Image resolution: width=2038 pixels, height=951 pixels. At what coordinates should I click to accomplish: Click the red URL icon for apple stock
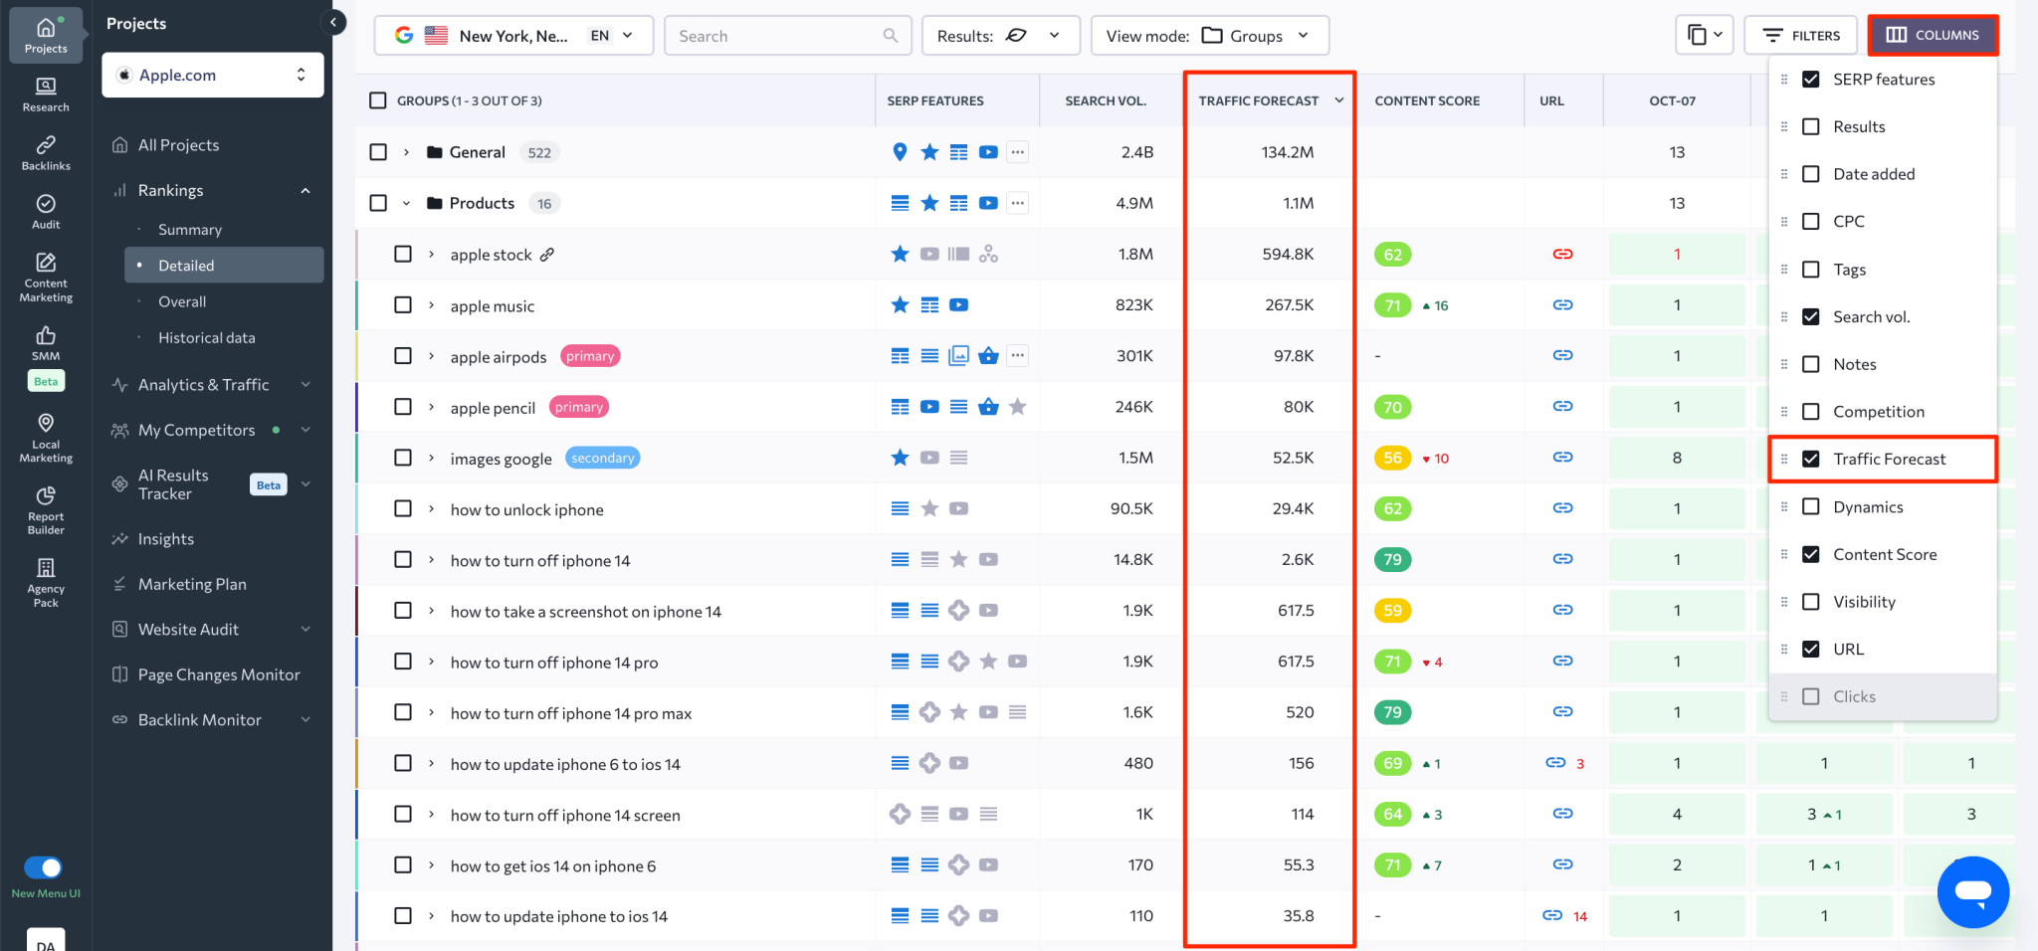(1562, 254)
